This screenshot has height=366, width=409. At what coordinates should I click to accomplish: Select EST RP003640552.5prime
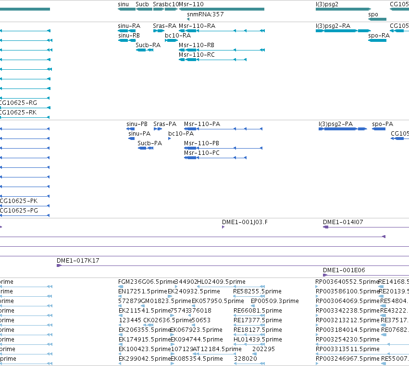click(x=347, y=282)
